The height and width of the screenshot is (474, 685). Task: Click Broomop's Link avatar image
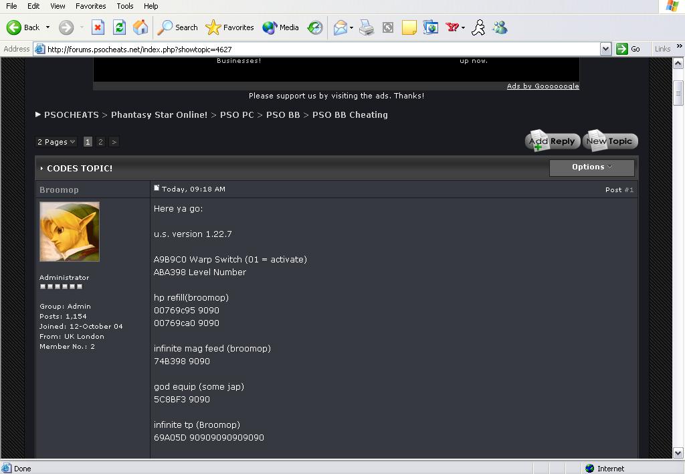click(x=70, y=232)
